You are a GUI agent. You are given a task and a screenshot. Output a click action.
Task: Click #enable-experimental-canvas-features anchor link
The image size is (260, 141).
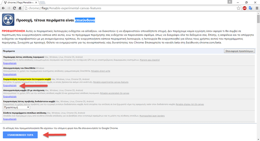pyautogui.click(x=111, y=82)
